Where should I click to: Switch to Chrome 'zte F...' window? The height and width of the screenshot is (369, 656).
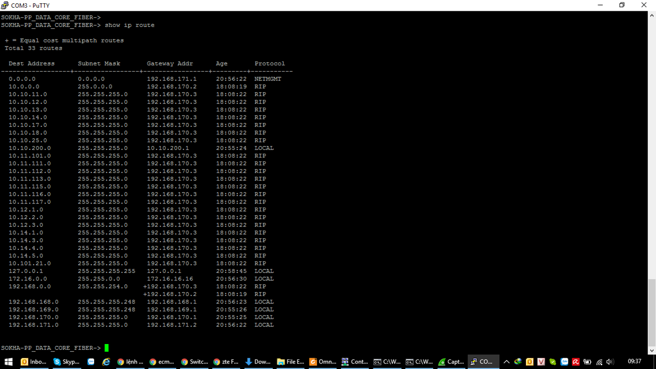(226, 362)
